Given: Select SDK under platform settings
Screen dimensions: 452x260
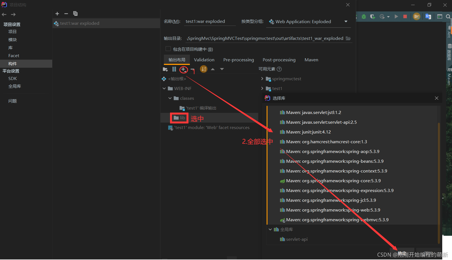Looking at the screenshot, I should tap(13, 79).
